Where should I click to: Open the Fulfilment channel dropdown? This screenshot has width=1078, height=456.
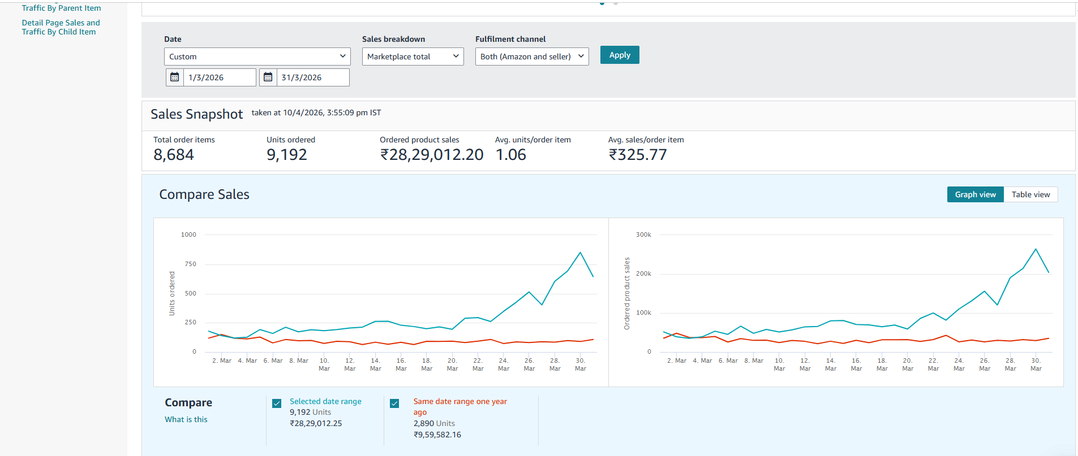coord(531,57)
